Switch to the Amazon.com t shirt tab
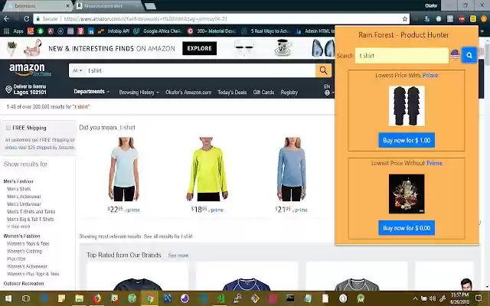Image resolution: width=490 pixels, height=306 pixels. [x=108, y=5]
